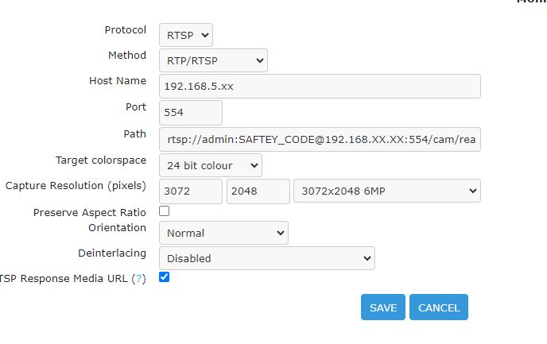547x344 pixels.
Task: Expand the Deinterlacing Disabled dropdown
Action: (267, 258)
